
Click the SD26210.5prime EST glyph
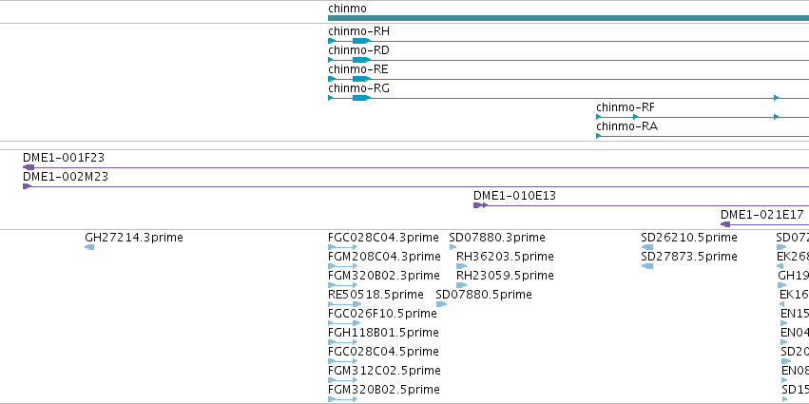pyautogui.click(x=647, y=247)
